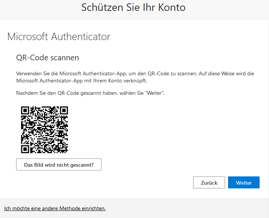
Task: Click the QR code's bottom-left finder square
Action: click(x=25, y=149)
